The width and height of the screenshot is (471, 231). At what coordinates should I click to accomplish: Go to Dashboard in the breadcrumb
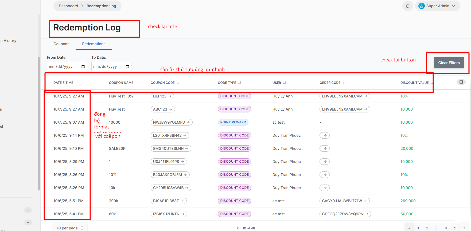[x=68, y=6]
